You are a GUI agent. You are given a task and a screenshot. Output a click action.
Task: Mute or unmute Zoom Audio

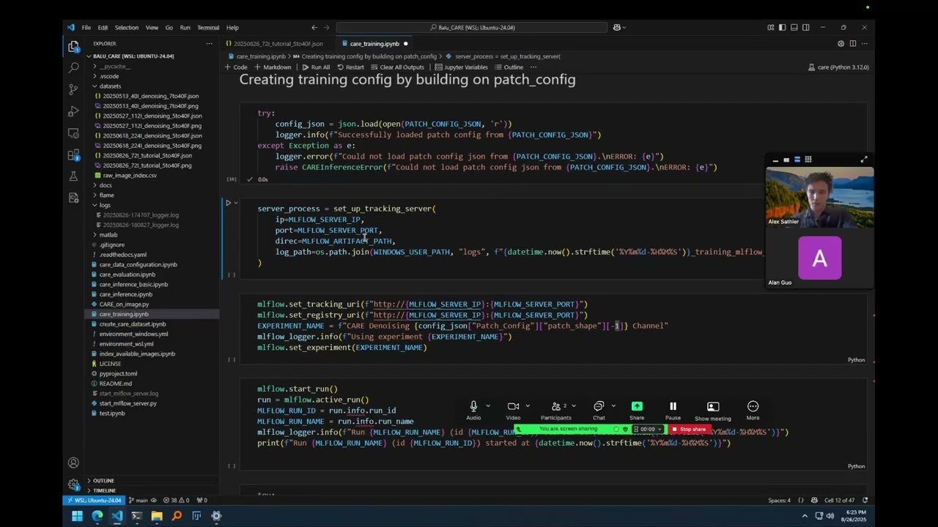point(473,411)
